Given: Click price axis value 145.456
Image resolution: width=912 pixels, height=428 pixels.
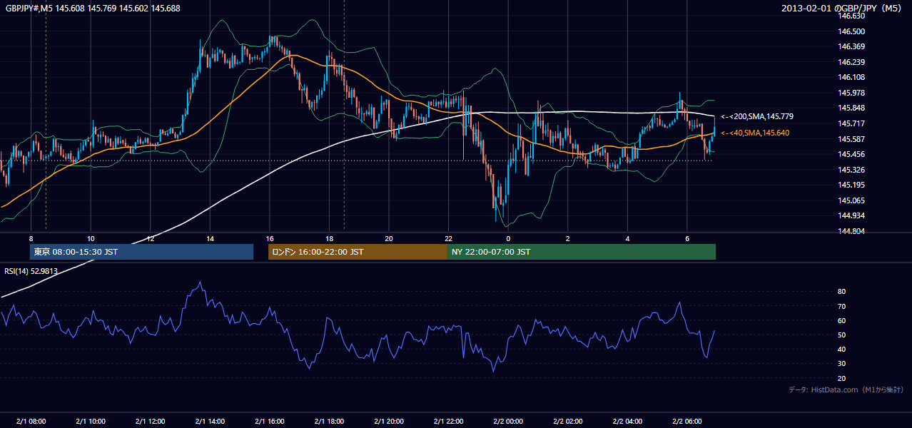Looking at the screenshot, I should pyautogui.click(x=851, y=154).
